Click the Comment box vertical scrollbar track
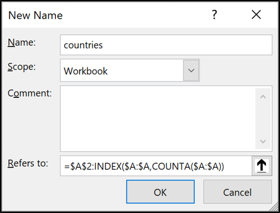This screenshot has width=280, height=213. tap(263, 119)
